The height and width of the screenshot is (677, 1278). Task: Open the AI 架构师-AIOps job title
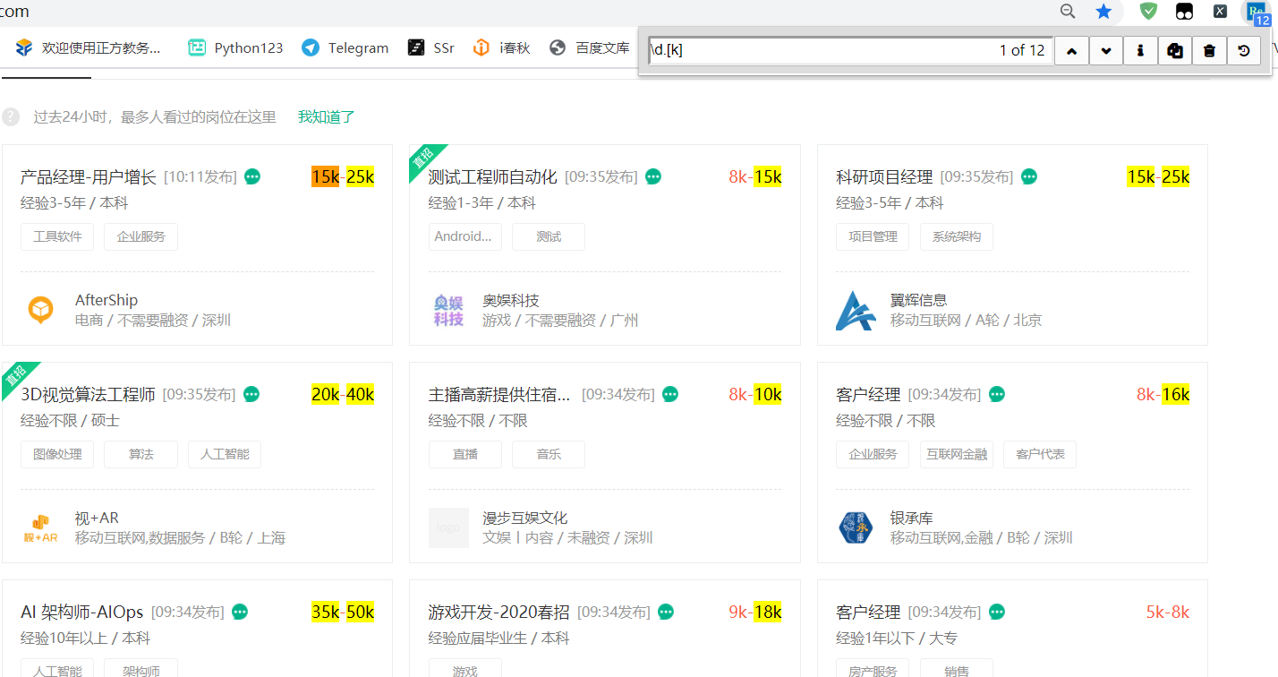[81, 613]
